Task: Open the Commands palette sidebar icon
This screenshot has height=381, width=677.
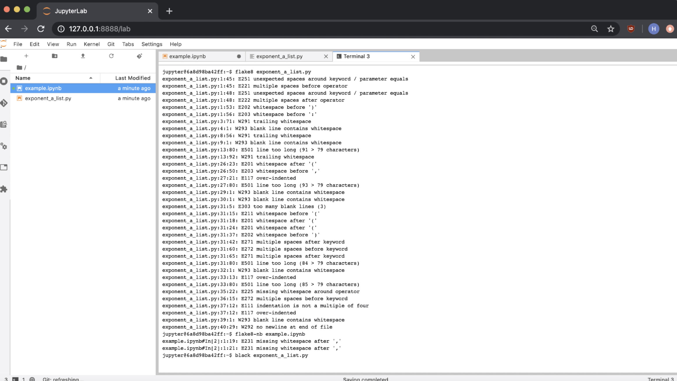Action: (4, 124)
